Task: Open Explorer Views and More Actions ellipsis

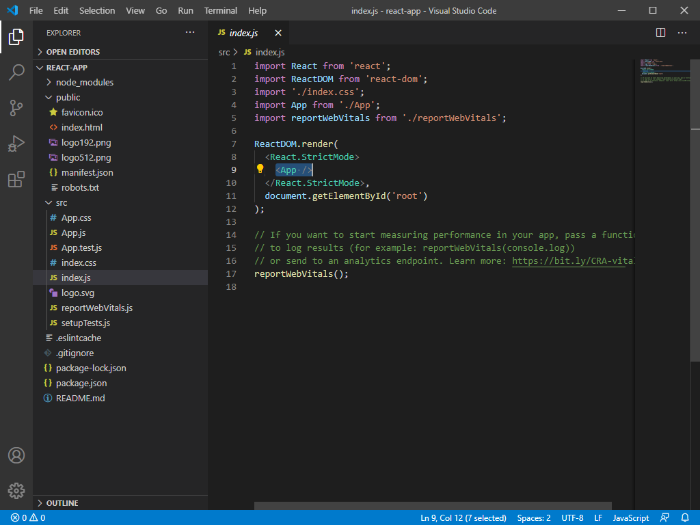Action: pos(190,32)
